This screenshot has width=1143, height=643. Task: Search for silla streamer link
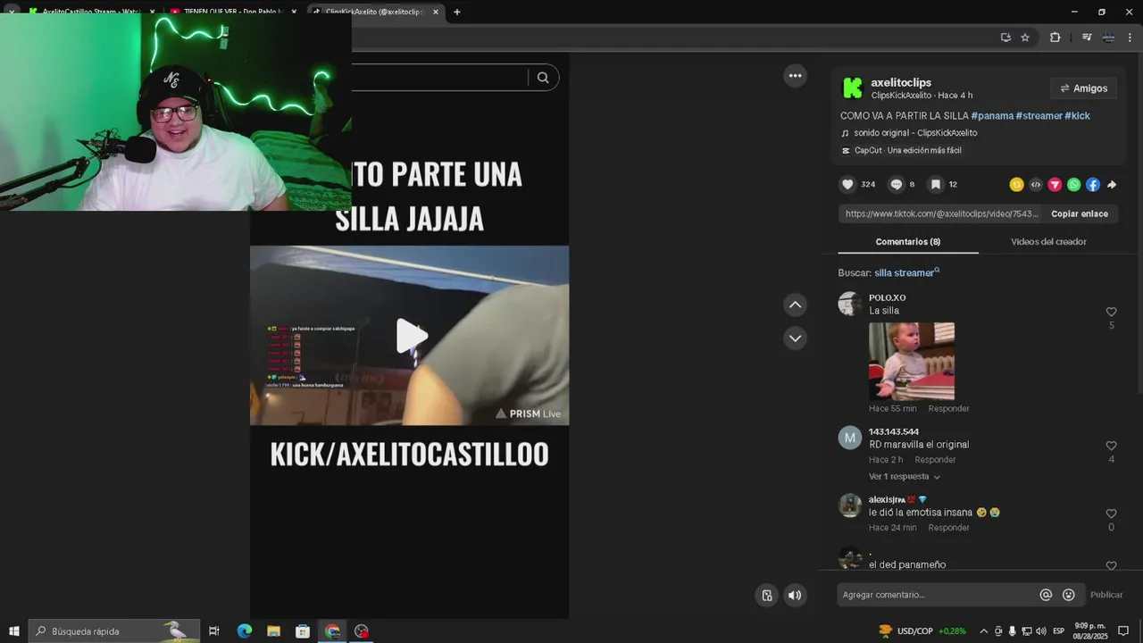tap(907, 272)
